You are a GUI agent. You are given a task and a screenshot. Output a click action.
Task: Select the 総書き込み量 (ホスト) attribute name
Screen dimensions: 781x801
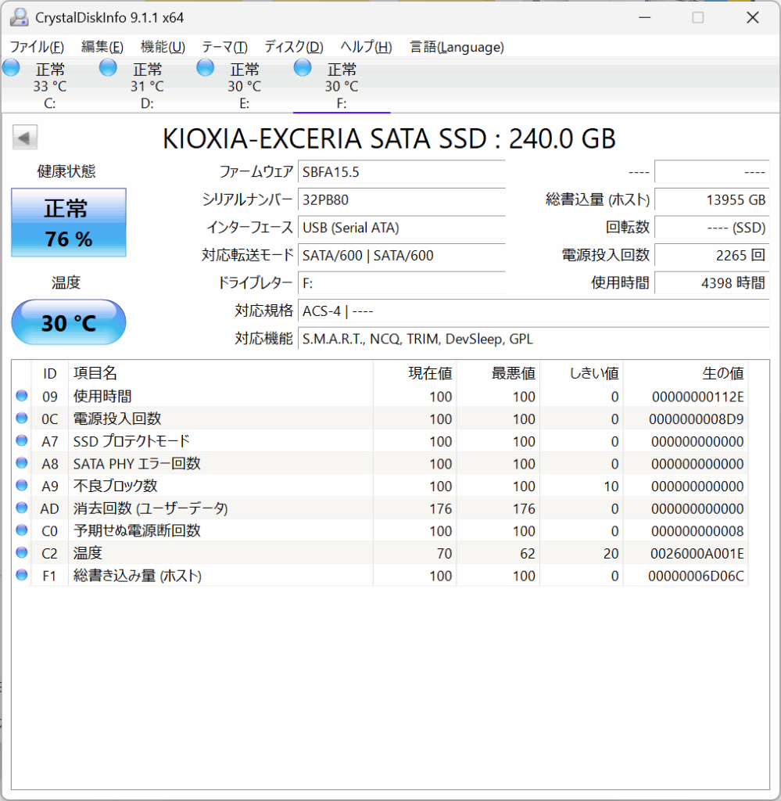138,576
